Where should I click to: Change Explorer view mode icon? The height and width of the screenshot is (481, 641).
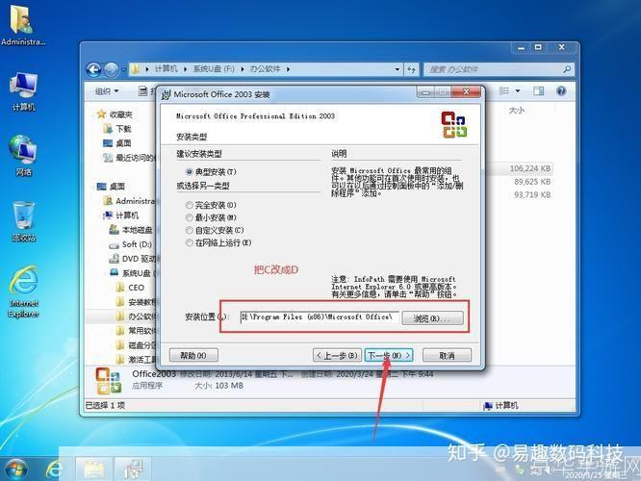coord(504,90)
